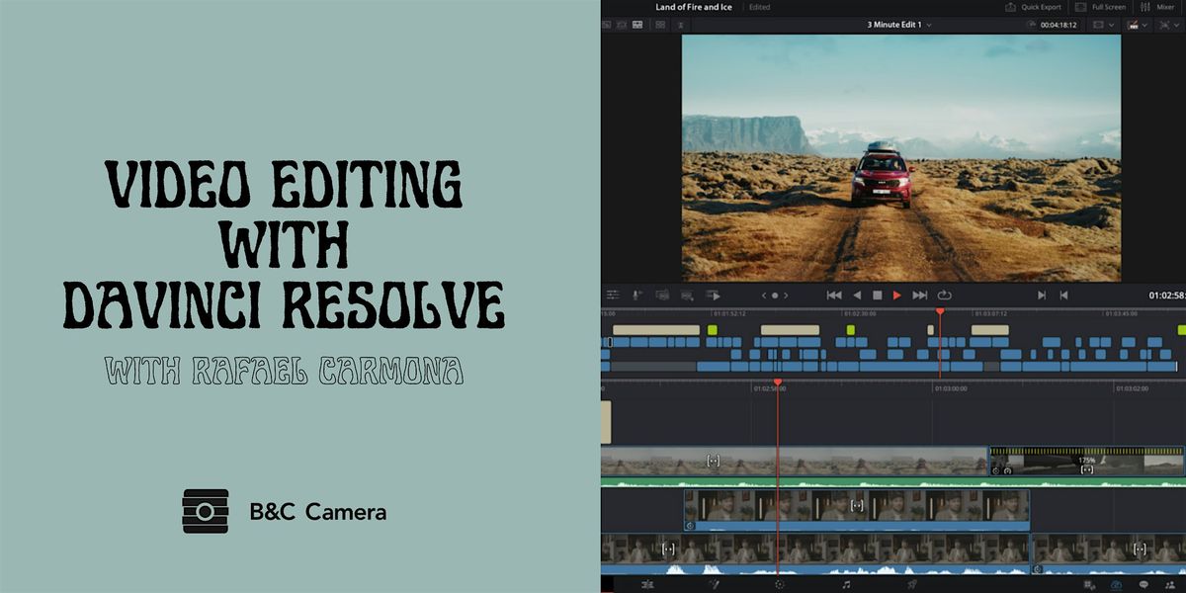
Task: Skip to the last frame with skip-forward button
Action: (x=920, y=295)
